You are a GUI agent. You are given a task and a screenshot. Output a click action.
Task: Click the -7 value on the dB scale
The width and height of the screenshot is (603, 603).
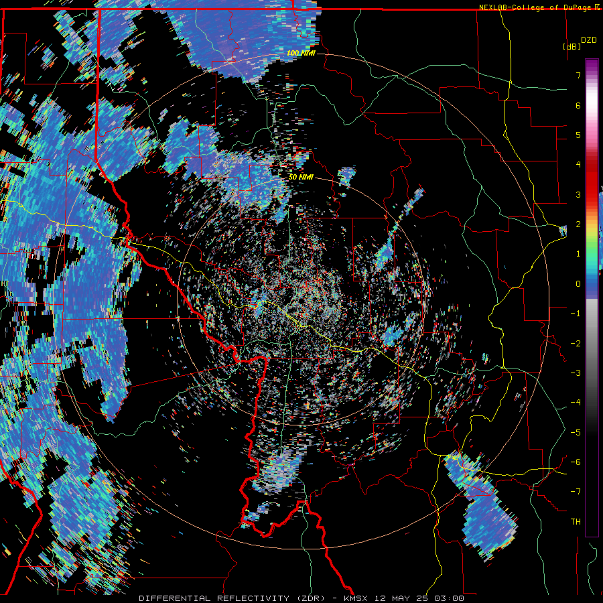pyautogui.click(x=576, y=492)
